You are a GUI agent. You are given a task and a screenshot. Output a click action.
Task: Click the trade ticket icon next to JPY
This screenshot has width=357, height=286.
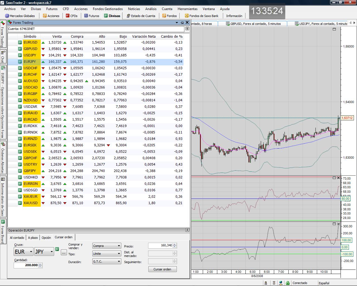pyautogui.click(x=57, y=249)
